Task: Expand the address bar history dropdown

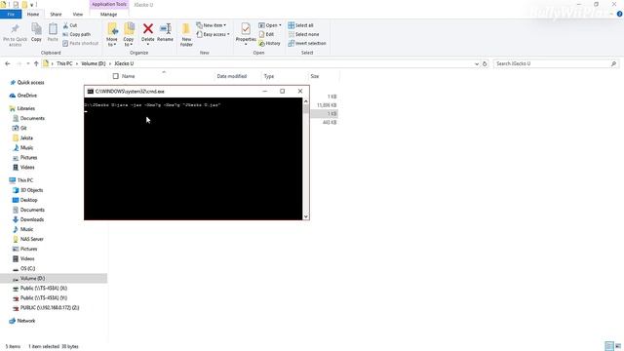Action: point(477,63)
